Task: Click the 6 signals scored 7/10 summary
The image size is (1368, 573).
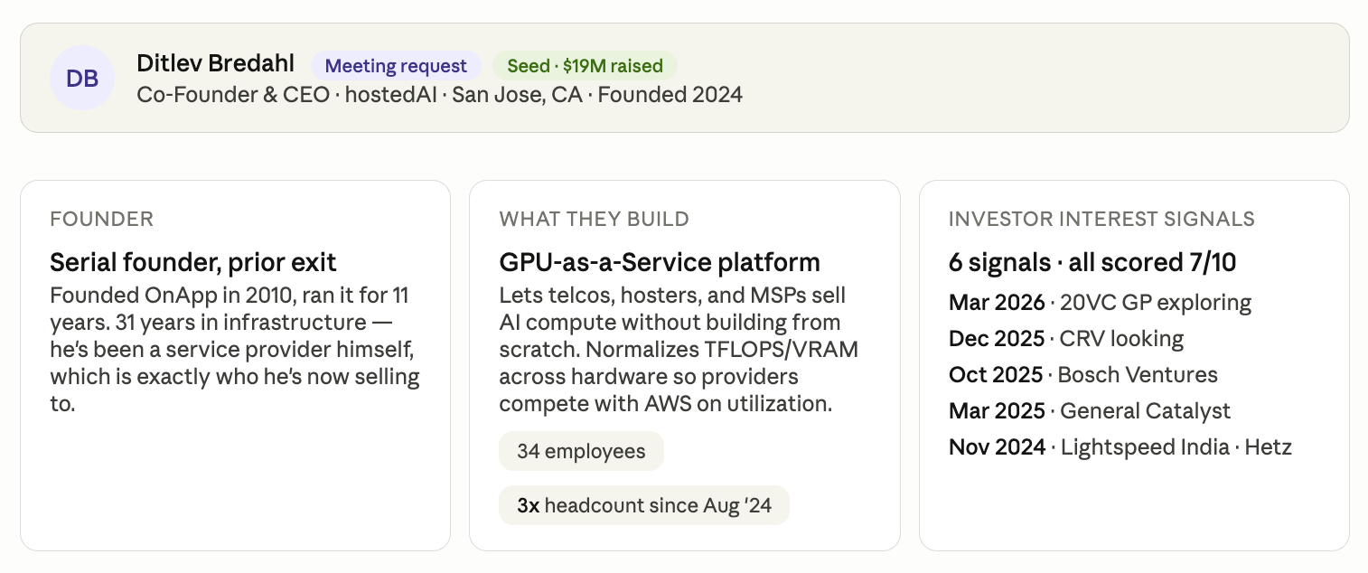Action: point(1092,262)
